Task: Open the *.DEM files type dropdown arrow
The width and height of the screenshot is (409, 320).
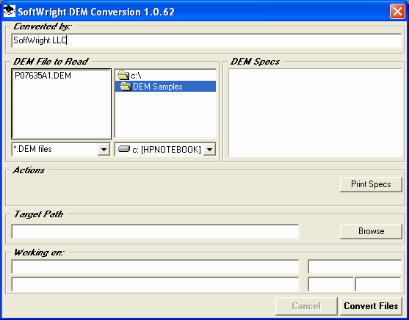Action: pyautogui.click(x=104, y=150)
